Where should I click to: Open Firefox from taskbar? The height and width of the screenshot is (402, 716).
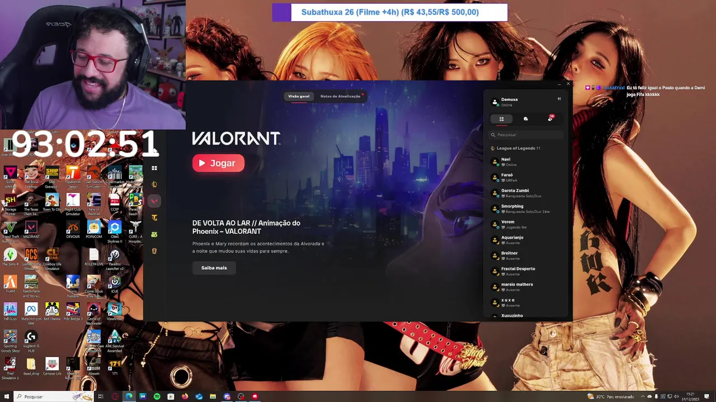coord(185,396)
